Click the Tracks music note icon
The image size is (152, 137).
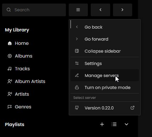pos(10,69)
